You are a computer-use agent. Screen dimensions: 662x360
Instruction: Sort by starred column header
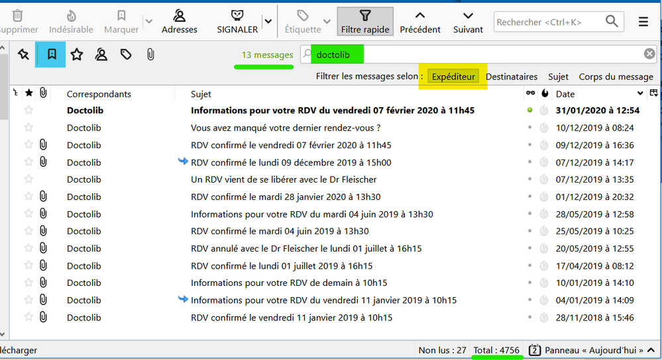coord(28,93)
